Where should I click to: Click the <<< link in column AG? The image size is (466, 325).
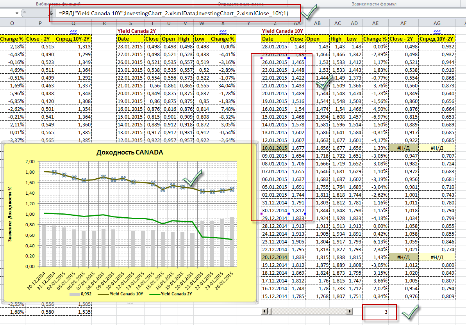pos(437,31)
